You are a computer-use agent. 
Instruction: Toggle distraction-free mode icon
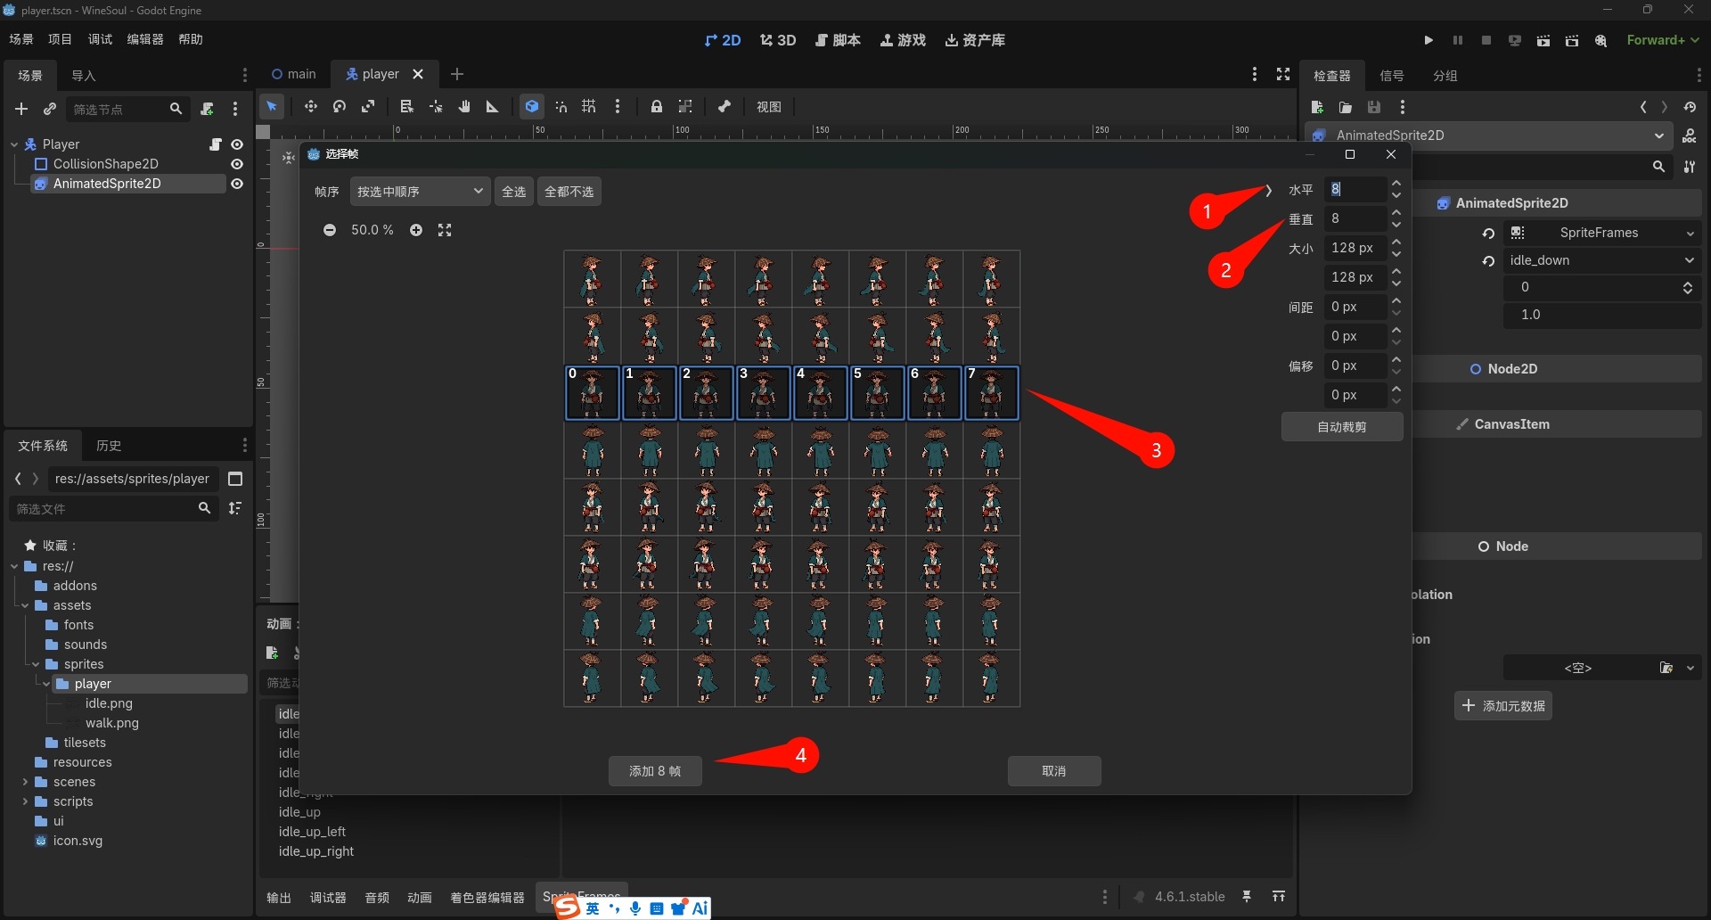click(1283, 74)
